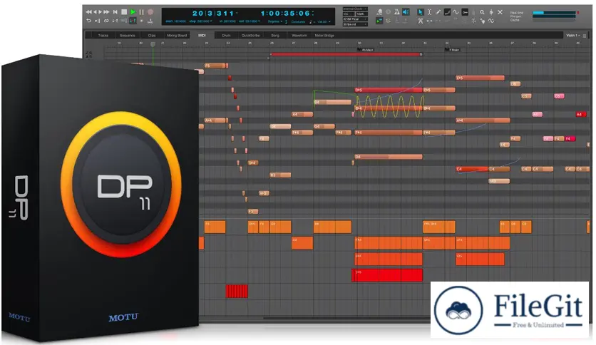596x345 pixels.
Task: Switch to the Waveform tab
Action: [299, 36]
